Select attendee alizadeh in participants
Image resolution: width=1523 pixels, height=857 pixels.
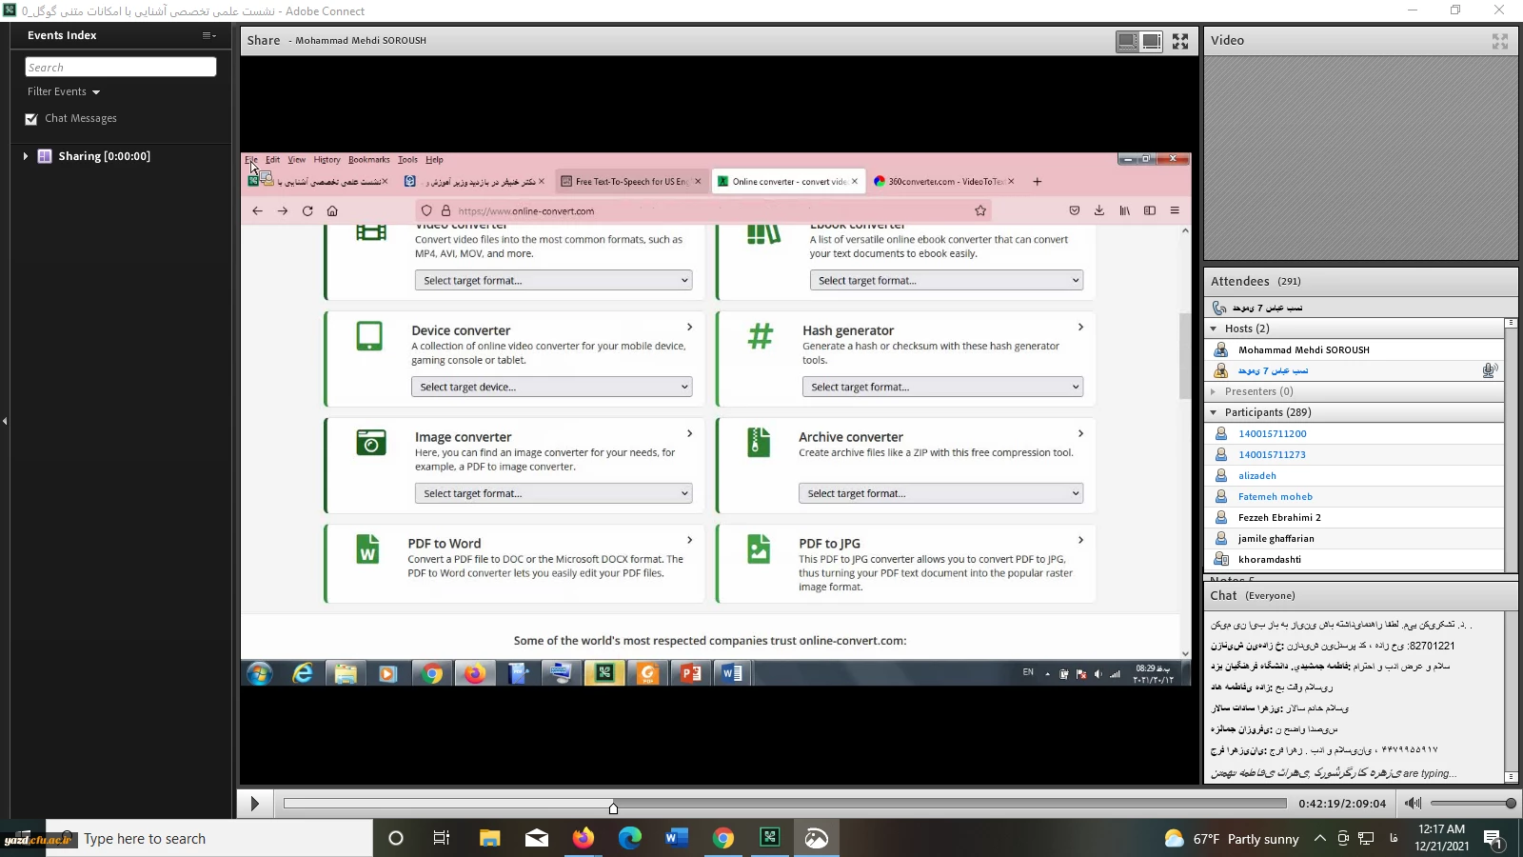click(1256, 475)
